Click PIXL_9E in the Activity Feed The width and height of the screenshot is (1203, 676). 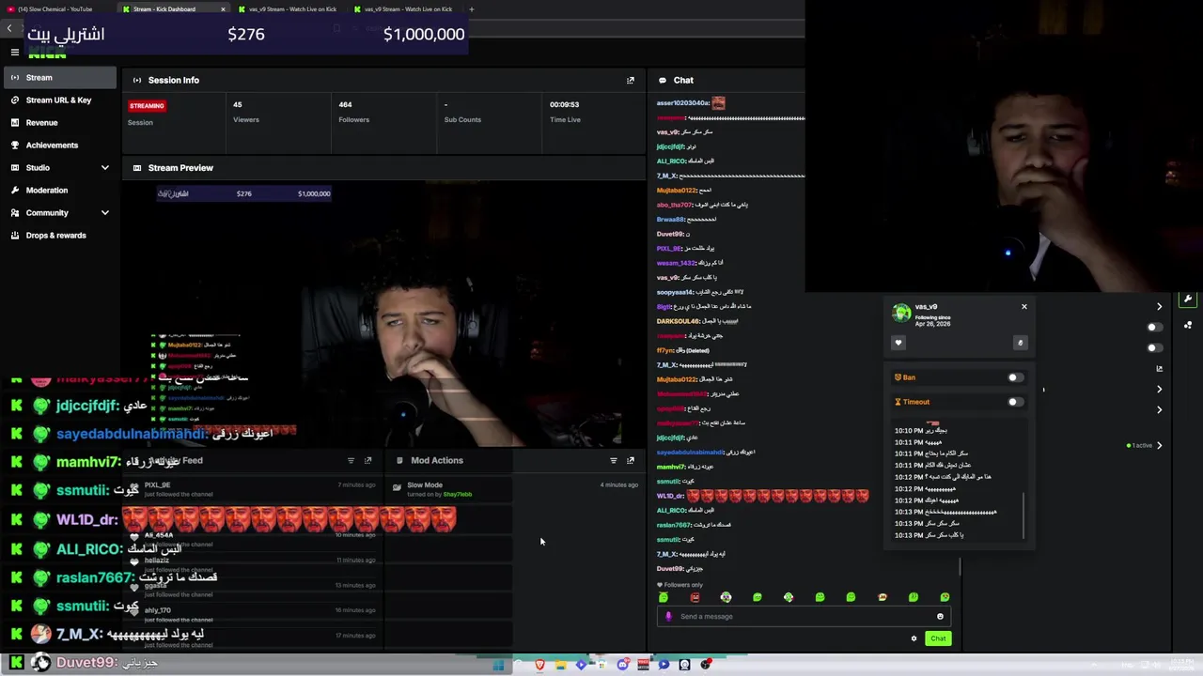click(157, 485)
